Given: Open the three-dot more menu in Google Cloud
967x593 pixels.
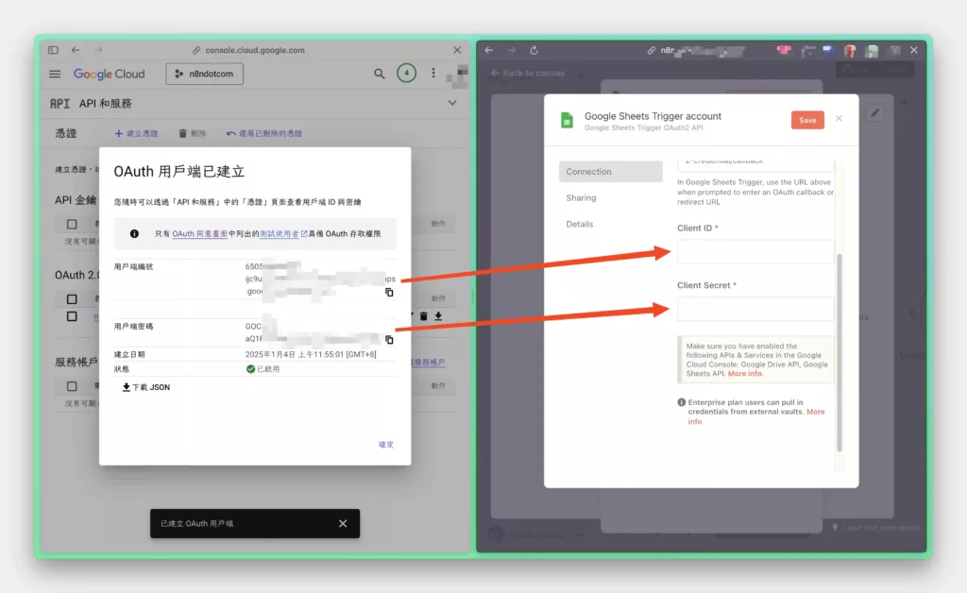Looking at the screenshot, I should pos(433,74).
